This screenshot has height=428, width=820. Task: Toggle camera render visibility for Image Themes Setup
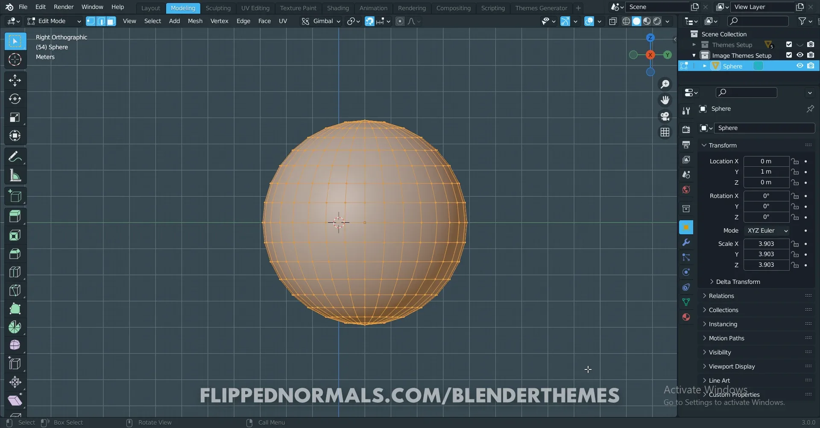[811, 55]
